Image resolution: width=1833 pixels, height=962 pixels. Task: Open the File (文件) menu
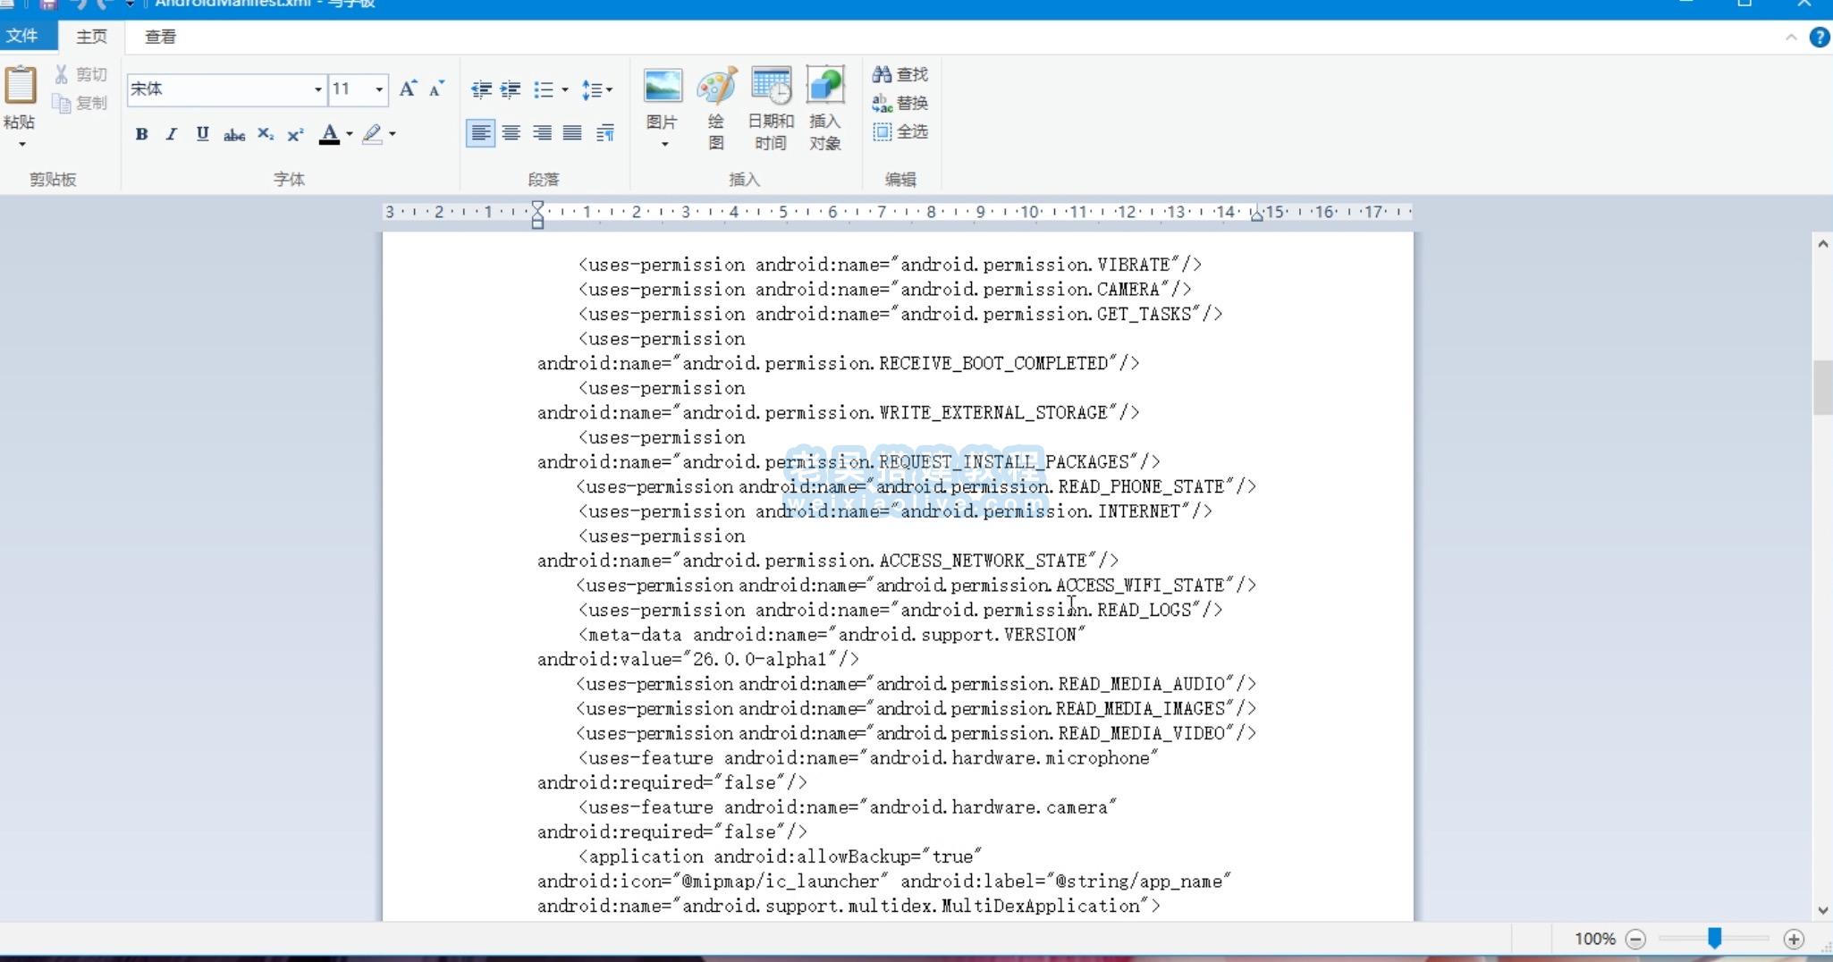[22, 36]
